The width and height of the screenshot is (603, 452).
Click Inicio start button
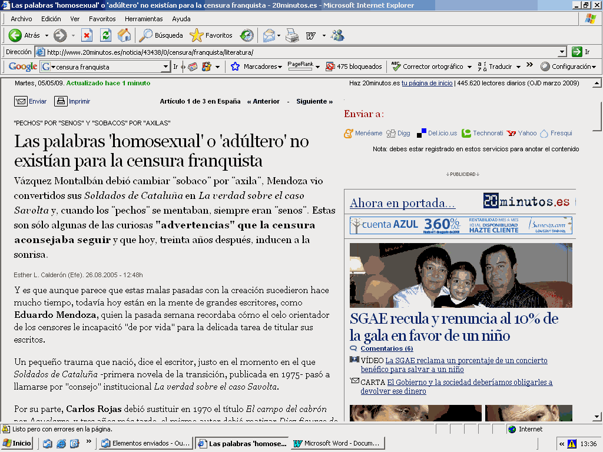click(17, 443)
